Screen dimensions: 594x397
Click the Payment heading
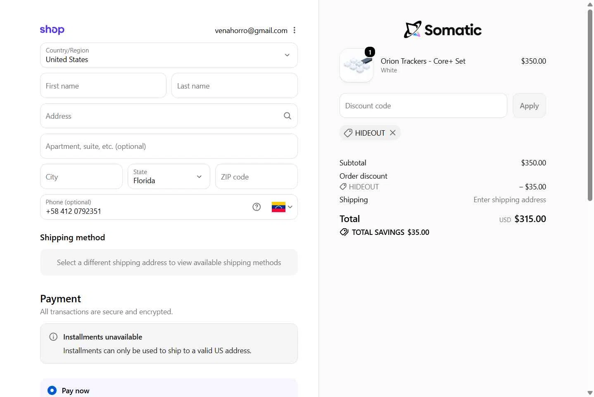[61, 299]
